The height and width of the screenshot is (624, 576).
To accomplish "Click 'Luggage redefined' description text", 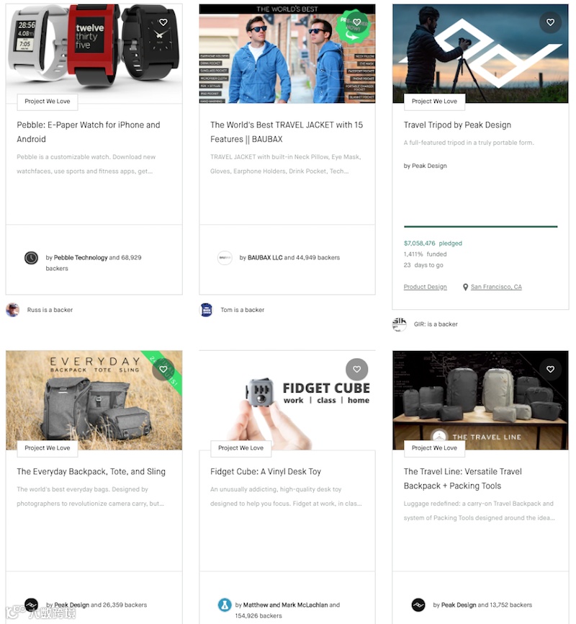I will pyautogui.click(x=480, y=511).
